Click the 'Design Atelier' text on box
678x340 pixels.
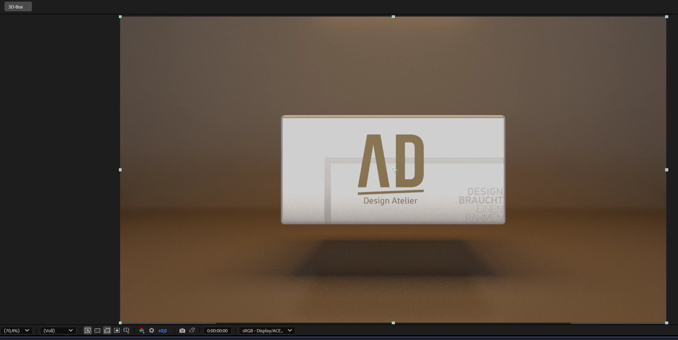click(x=390, y=200)
